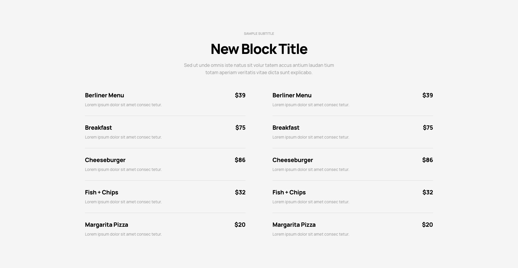This screenshot has width=518, height=268.
Task: Select Berliner Menu in left column
Action: pos(104,95)
